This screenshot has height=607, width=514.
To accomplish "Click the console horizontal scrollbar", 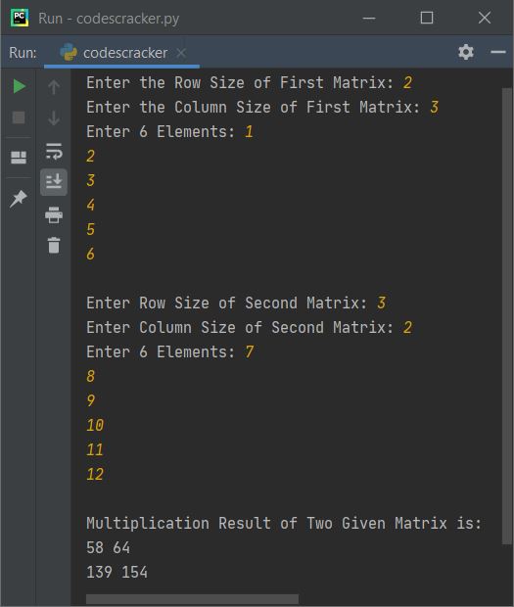I will point(192,599).
